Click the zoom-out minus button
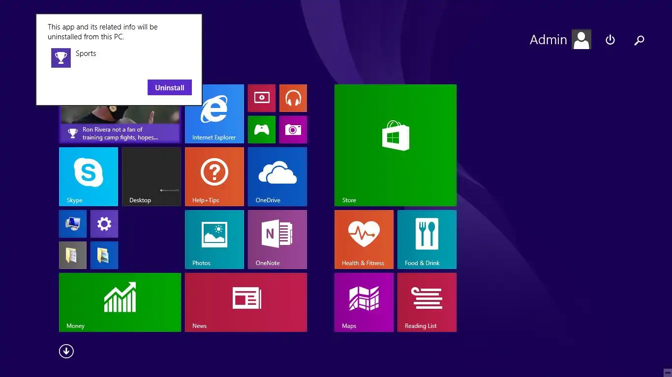Viewport: 672px width, 377px height. [x=667, y=372]
